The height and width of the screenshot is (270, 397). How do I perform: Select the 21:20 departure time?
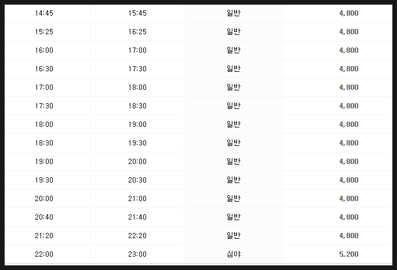44,236
